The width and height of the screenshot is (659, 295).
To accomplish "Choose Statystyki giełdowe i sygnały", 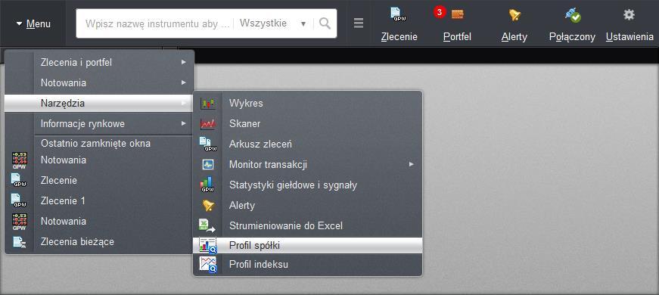I will pos(308,185).
